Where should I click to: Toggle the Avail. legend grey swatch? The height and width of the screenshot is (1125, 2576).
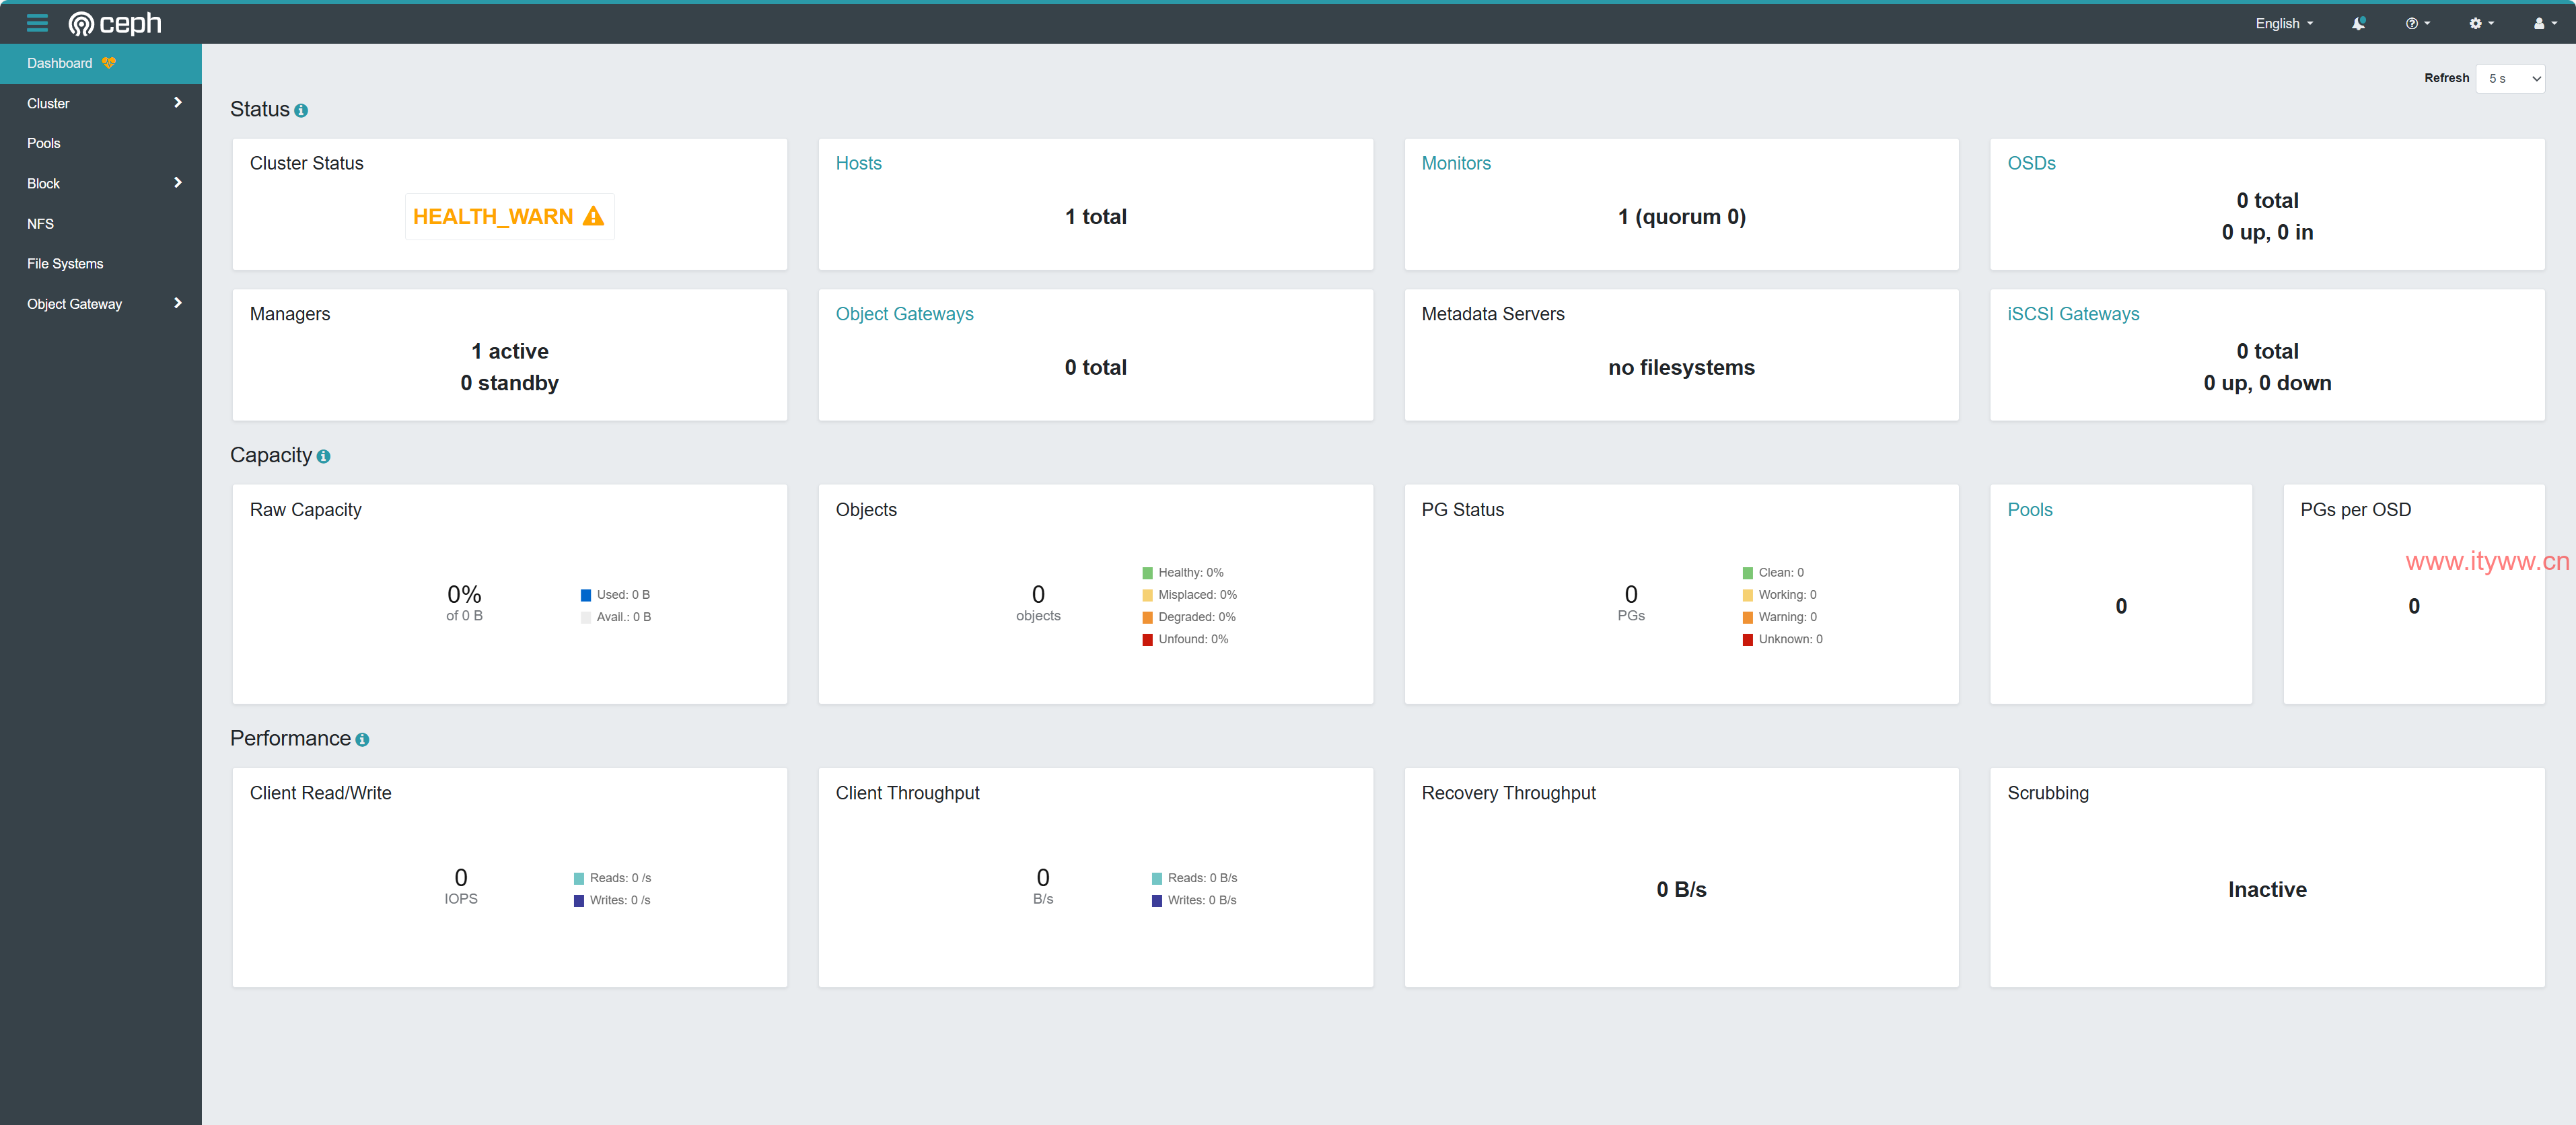click(x=586, y=617)
